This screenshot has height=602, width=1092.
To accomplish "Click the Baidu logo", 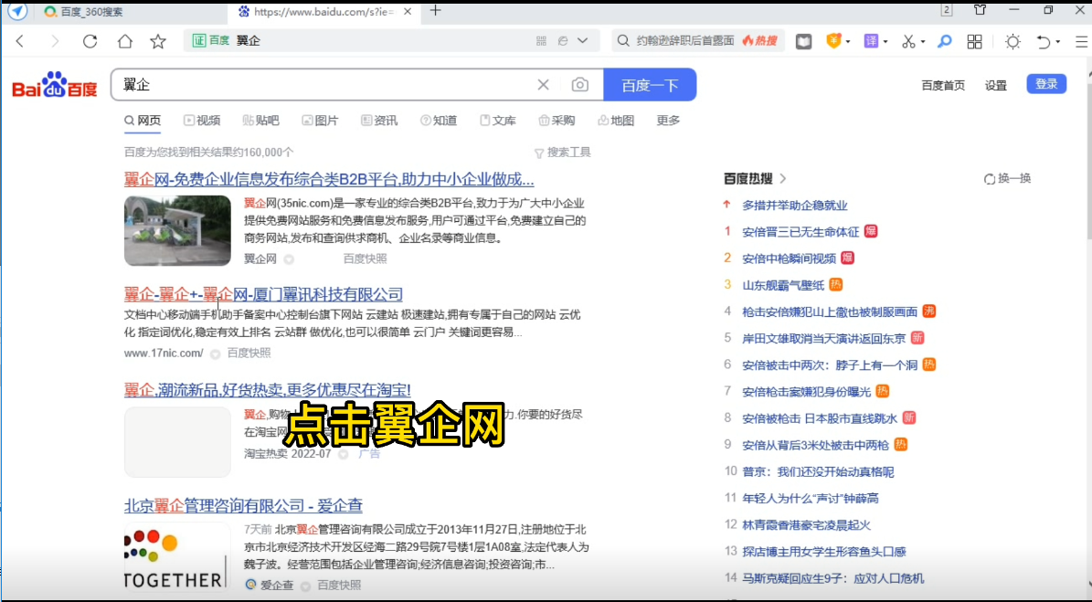I will [x=55, y=85].
